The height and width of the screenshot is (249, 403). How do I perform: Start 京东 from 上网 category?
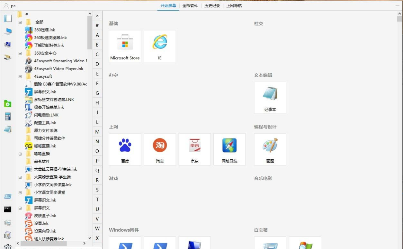tap(194, 149)
